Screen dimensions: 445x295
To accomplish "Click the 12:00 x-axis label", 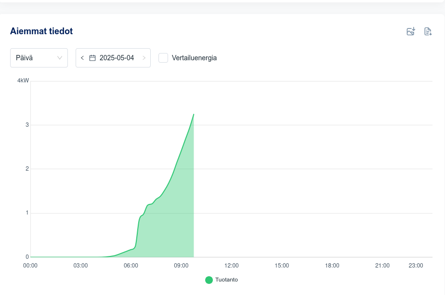I will 232,266.
